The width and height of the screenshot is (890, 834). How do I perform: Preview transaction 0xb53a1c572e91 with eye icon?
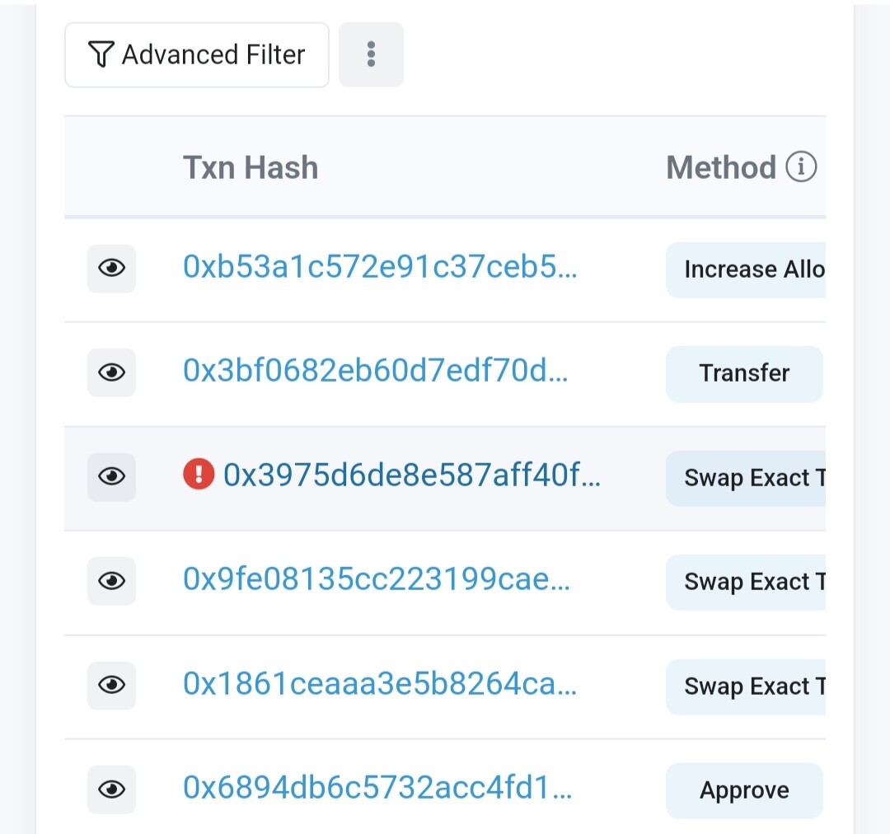111,269
